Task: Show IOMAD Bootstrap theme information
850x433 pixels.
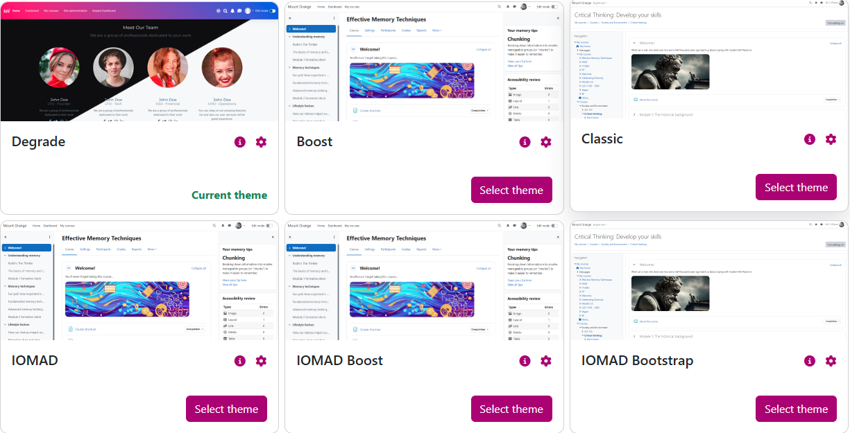Action: click(810, 361)
